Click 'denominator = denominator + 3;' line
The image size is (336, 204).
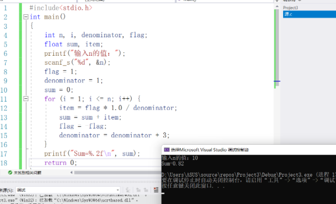[114, 135]
